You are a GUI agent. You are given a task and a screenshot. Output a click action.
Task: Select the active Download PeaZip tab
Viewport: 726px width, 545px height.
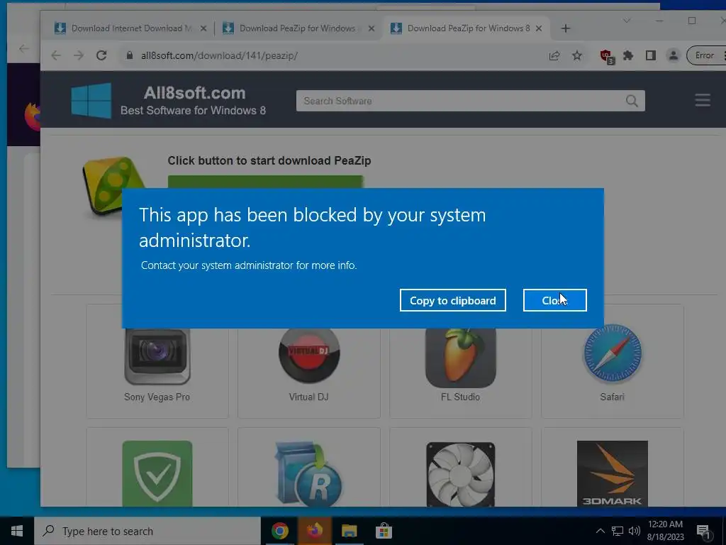click(x=465, y=28)
